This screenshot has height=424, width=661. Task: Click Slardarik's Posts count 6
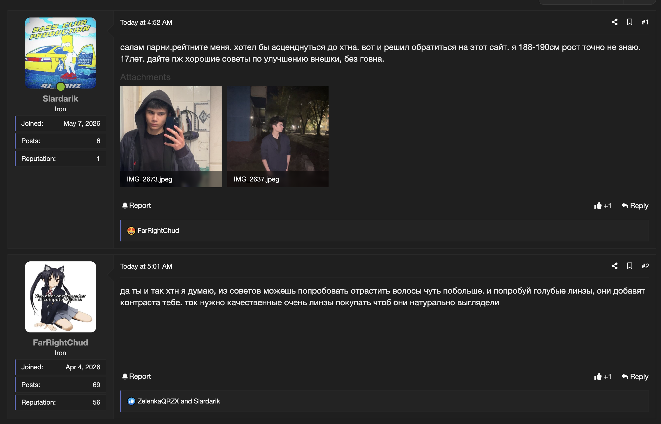(98, 141)
